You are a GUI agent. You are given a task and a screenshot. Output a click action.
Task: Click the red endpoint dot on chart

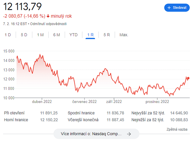tap(188, 78)
